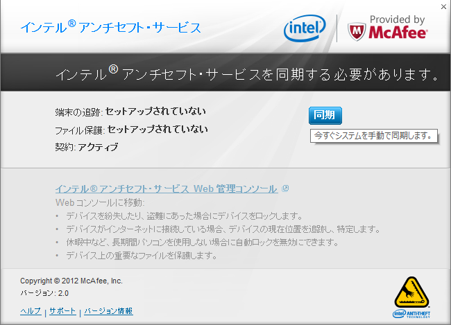Click the sync-required banner message
451x325 pixels.
[248, 73]
